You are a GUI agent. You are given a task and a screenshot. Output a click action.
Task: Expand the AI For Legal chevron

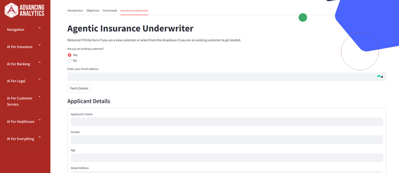pyautogui.click(x=39, y=79)
